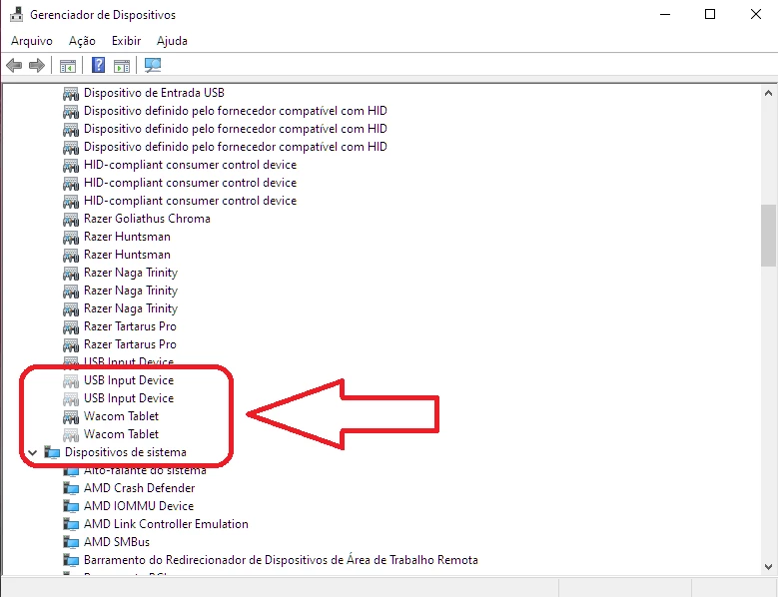Toggle the show/hide console tree toolbar icon
This screenshot has height=597, width=778.
(68, 66)
